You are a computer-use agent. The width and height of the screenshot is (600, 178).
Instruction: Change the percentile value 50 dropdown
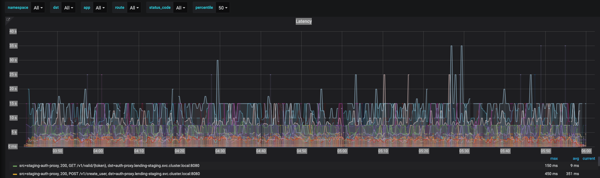coord(223,7)
